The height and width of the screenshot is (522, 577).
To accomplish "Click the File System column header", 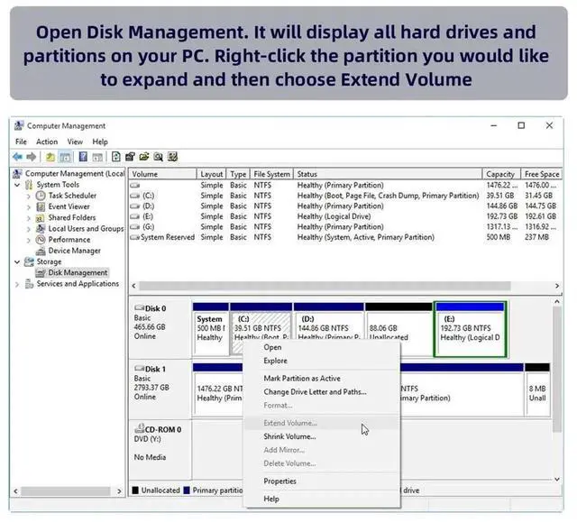I will 271,174.
